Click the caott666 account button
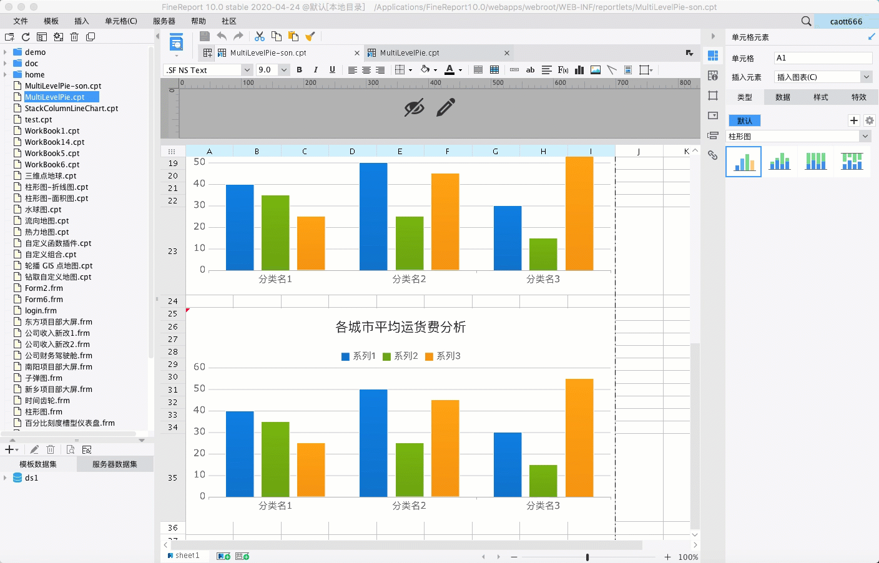879x563 pixels. coord(846,21)
